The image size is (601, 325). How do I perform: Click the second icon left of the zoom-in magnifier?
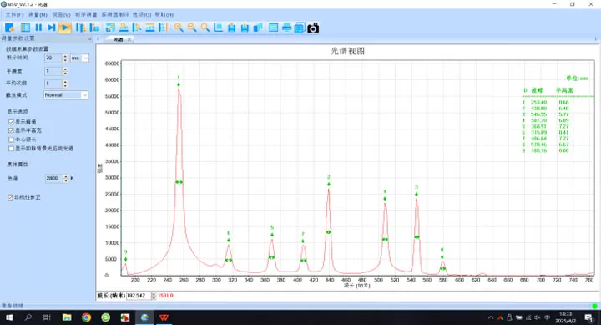[x=150, y=28]
